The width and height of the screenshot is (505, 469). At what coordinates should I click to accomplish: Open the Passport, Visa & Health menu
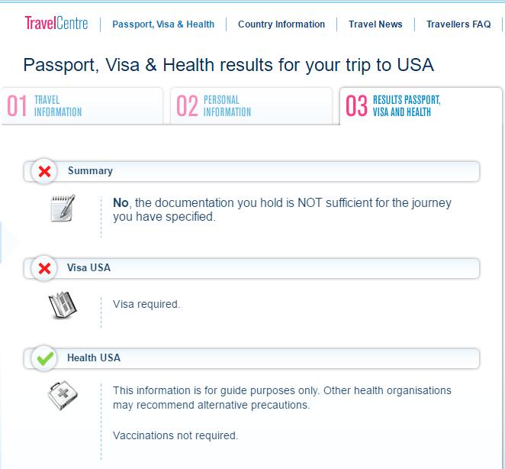163,24
